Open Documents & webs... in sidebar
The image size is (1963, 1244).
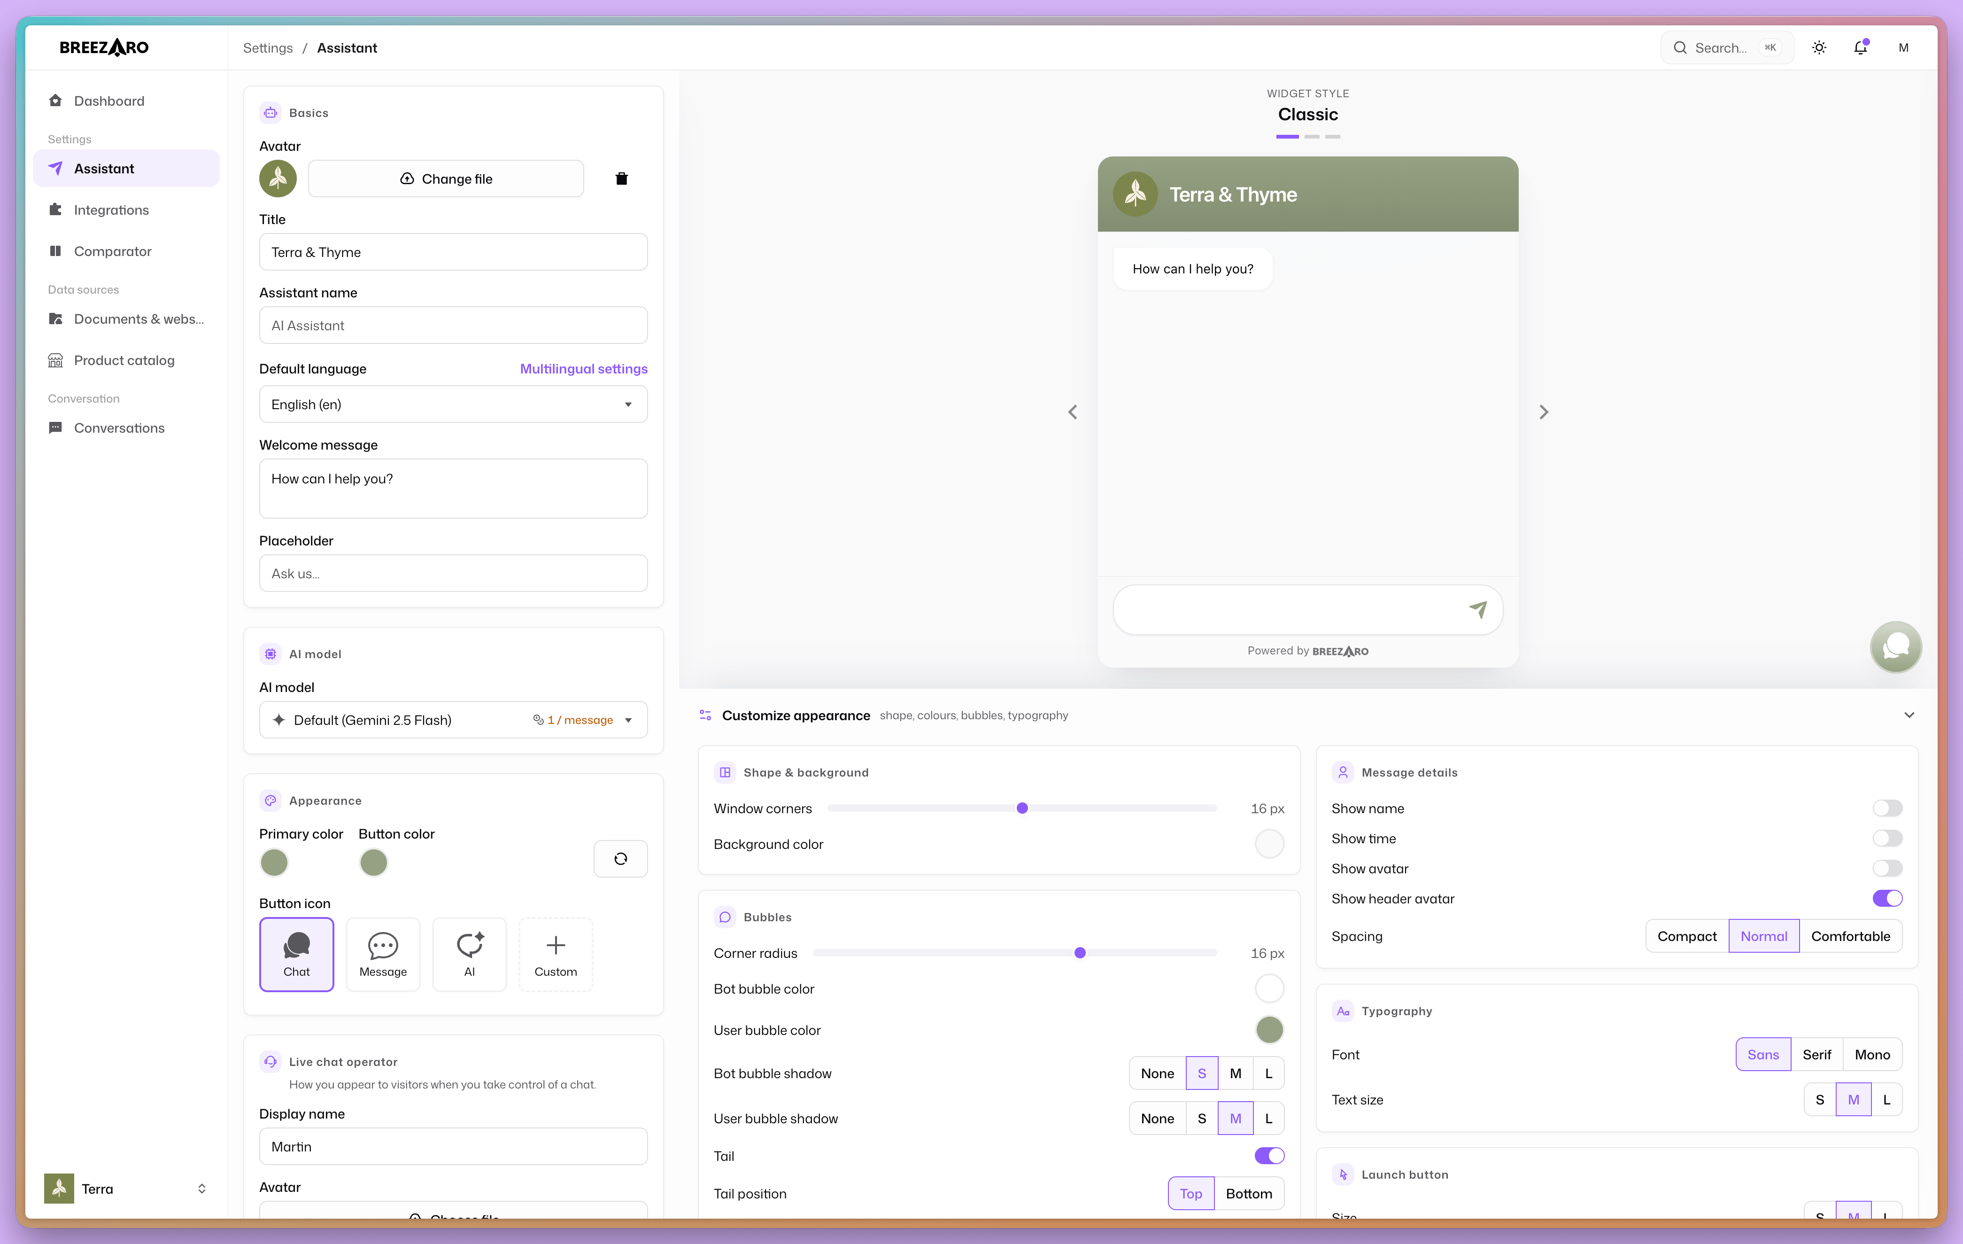pos(126,319)
